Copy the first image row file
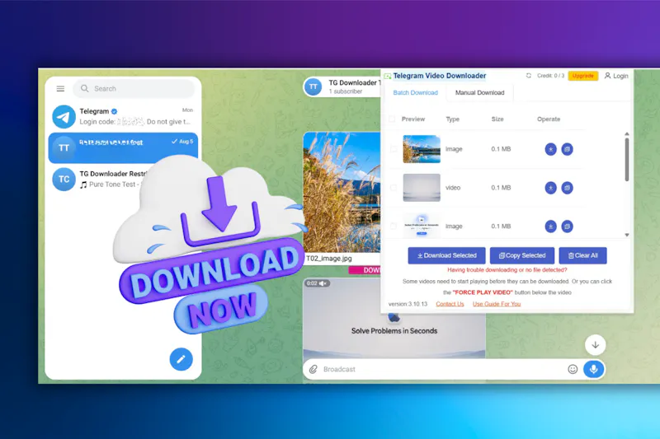 pyautogui.click(x=567, y=149)
